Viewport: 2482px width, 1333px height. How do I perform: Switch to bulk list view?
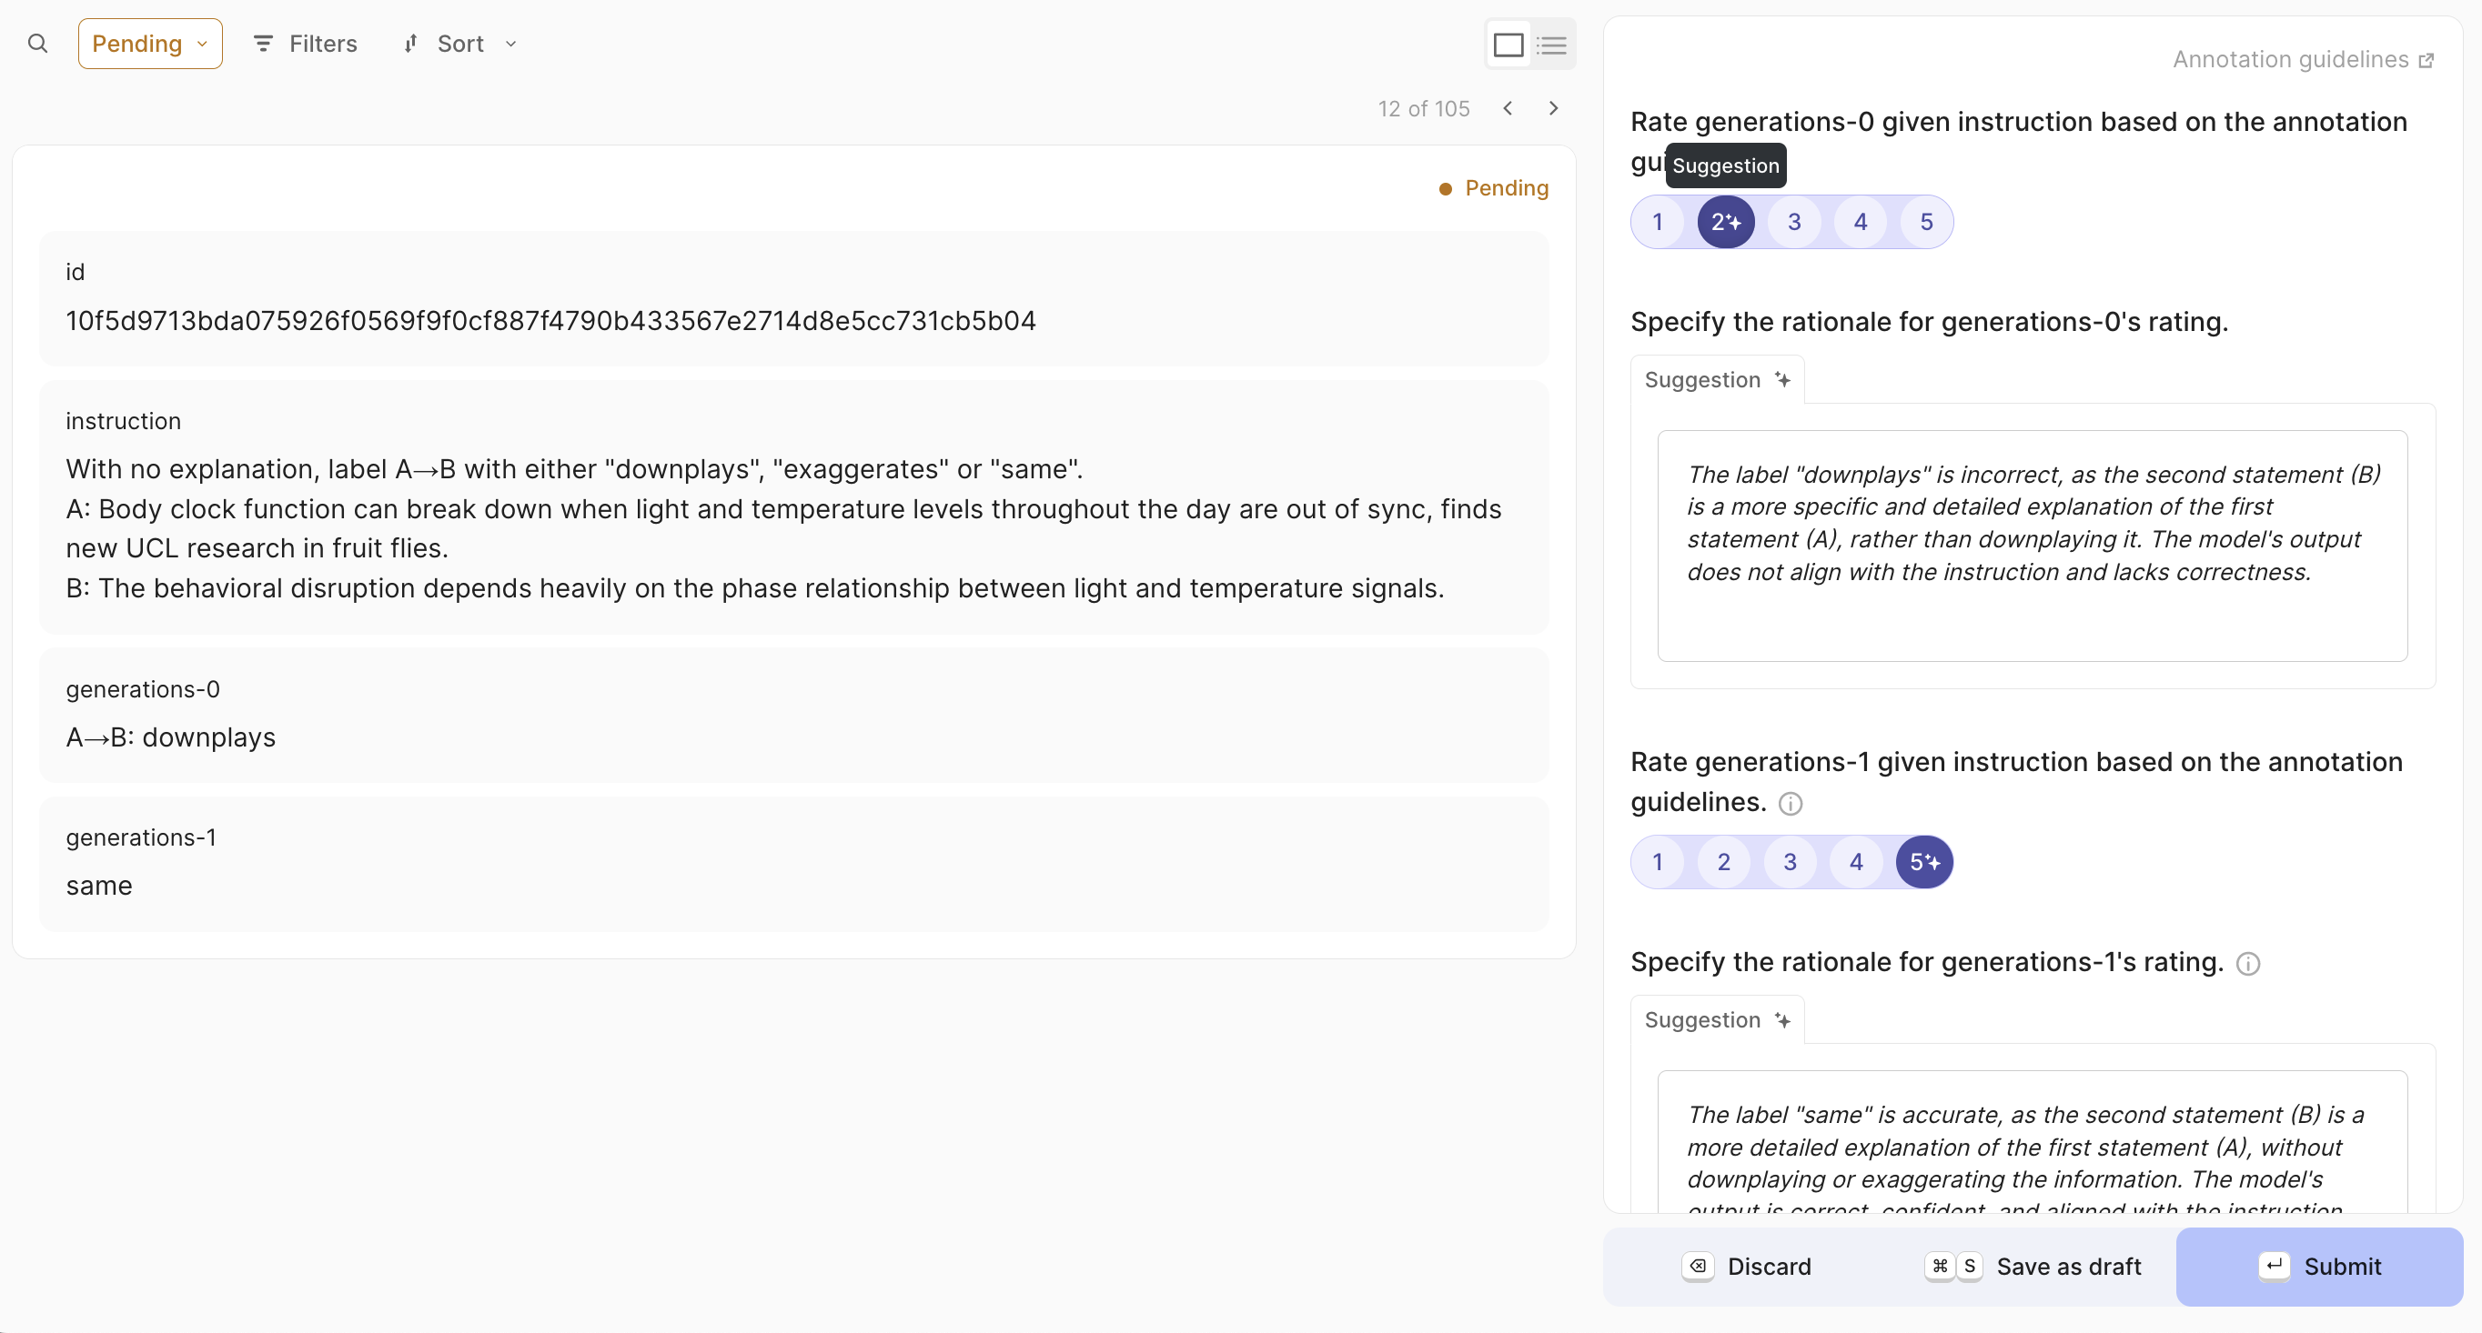point(1551,45)
